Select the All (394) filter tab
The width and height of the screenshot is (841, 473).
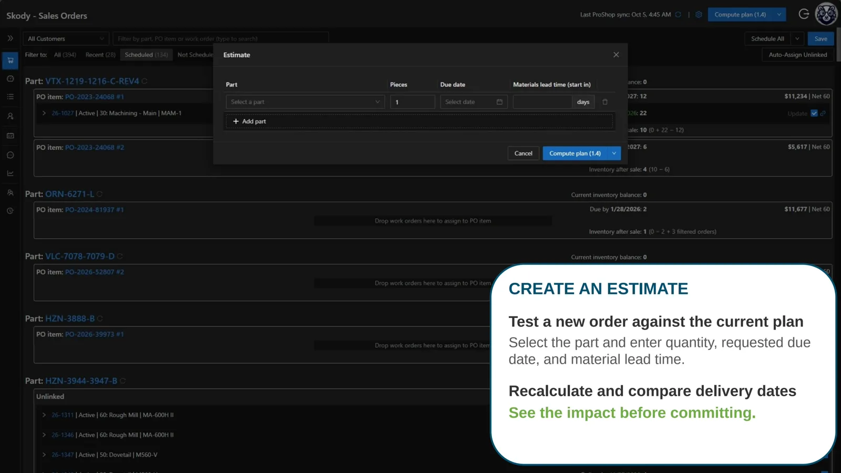65,55
